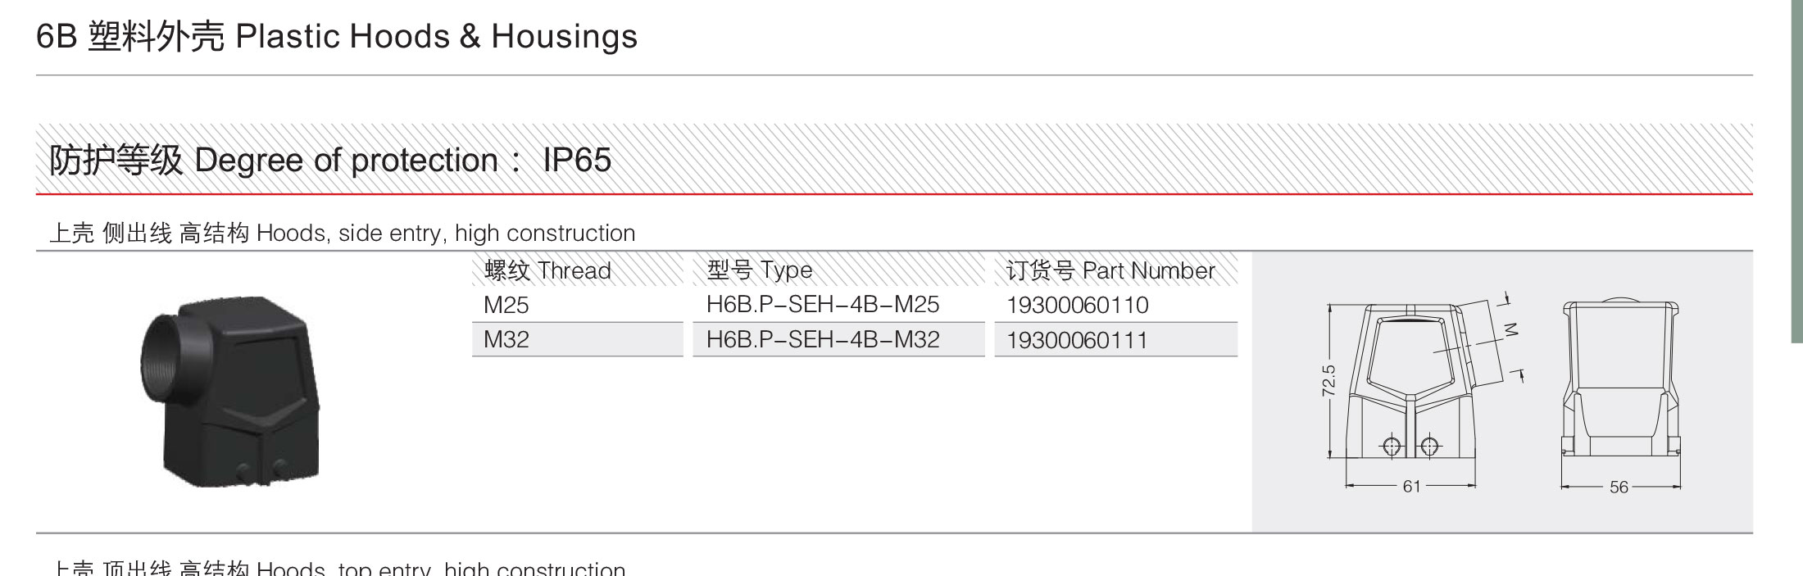Click the 72.5 height dimension label

1328,381
